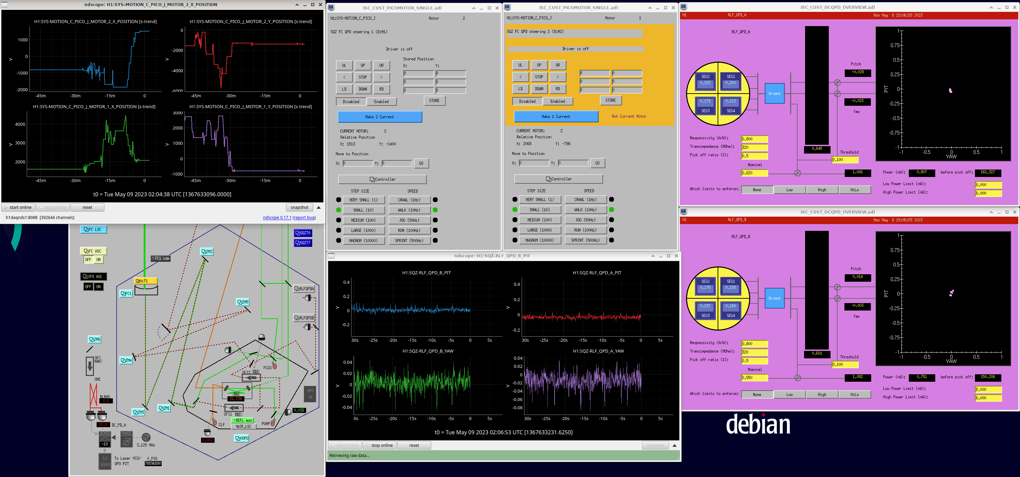Click Make 2 Current button
The width and height of the screenshot is (1020, 477).
(380, 117)
